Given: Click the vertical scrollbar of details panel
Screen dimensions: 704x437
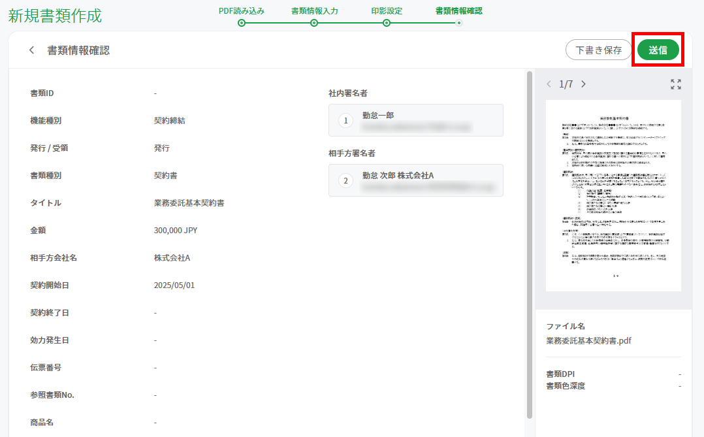Looking at the screenshot, I should 530,245.
